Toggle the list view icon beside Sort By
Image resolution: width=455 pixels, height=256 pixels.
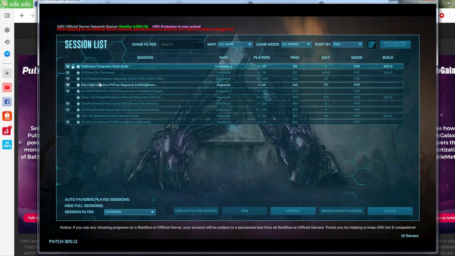[x=371, y=44]
